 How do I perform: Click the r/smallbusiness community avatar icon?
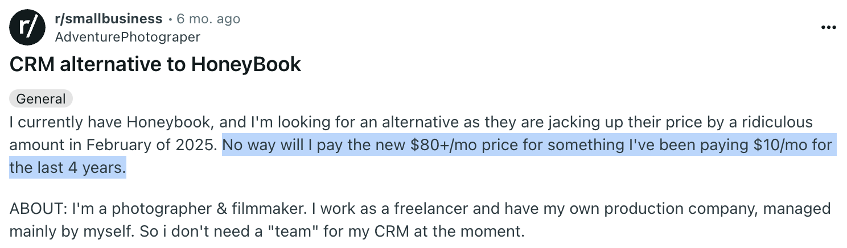[27, 28]
